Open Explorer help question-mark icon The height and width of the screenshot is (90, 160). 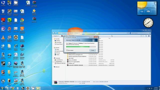tap(149, 36)
